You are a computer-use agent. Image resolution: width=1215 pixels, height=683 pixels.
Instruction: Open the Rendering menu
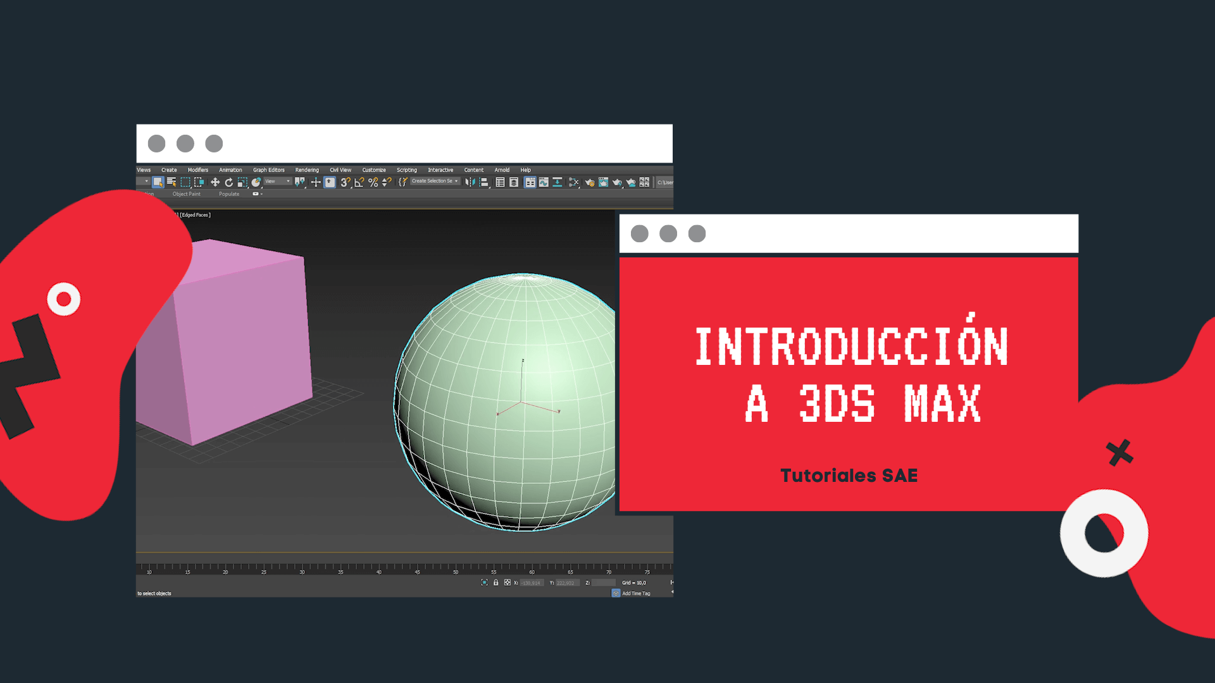pos(307,170)
